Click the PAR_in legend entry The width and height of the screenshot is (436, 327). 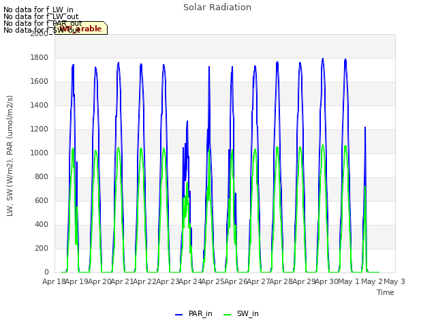193,313
